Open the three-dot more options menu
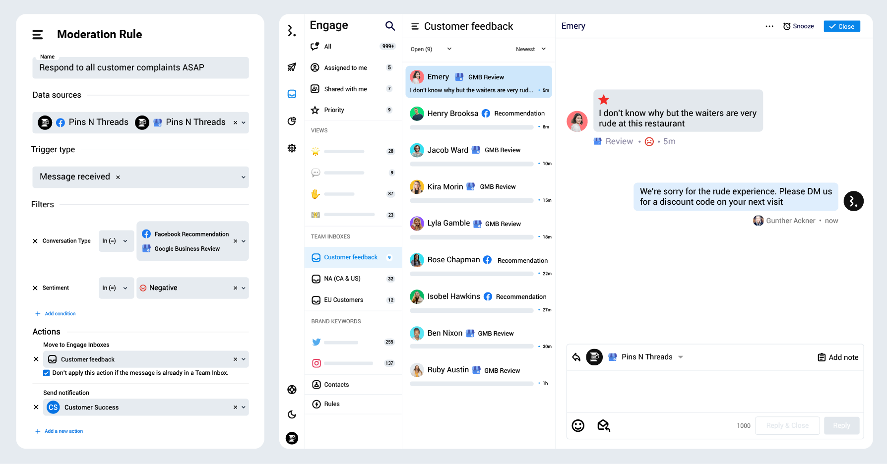 (769, 26)
